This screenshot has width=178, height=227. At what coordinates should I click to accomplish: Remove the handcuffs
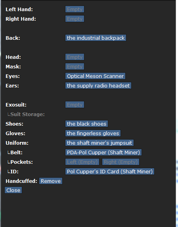(x=51, y=181)
